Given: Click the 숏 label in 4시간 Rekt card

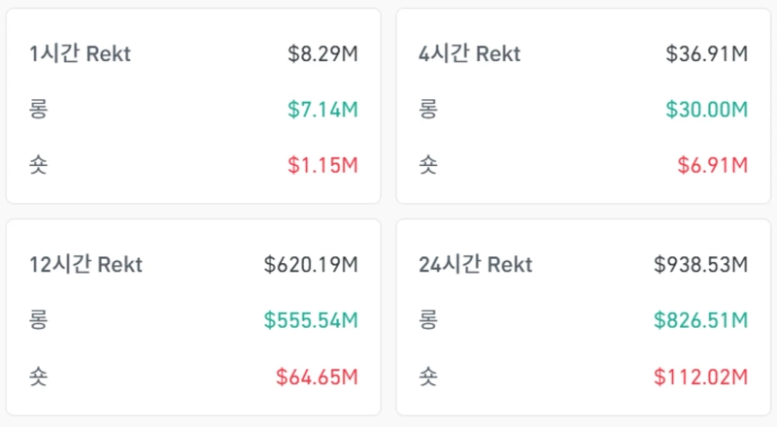Looking at the screenshot, I should coord(427,165).
